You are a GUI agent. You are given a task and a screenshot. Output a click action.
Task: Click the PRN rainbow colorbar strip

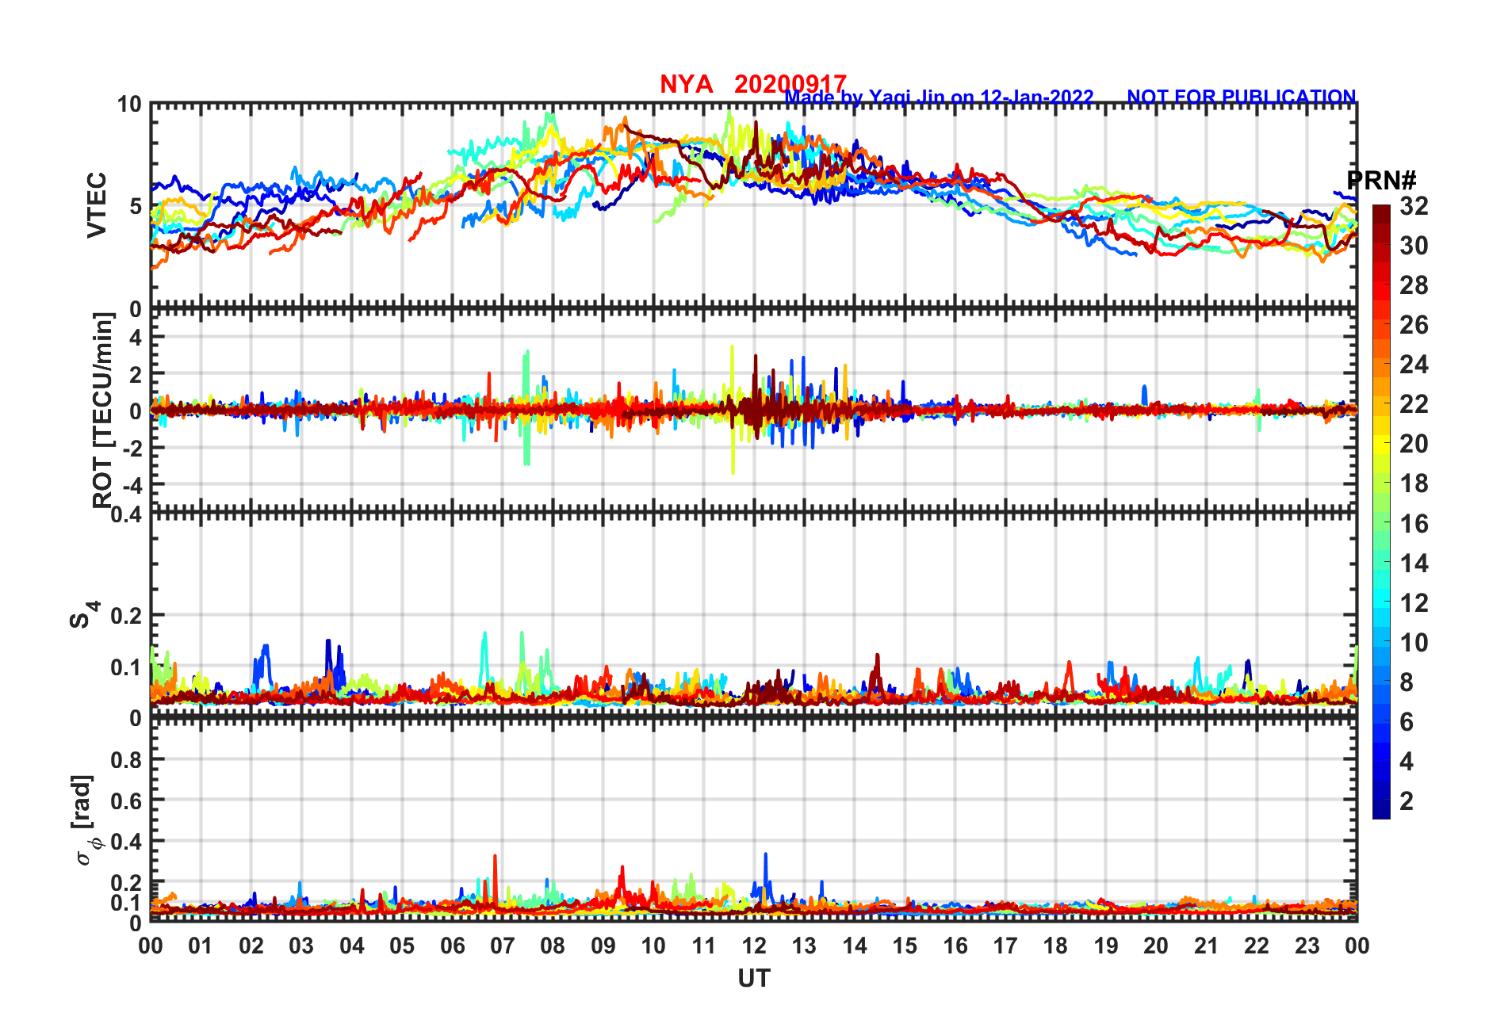coord(1381,512)
